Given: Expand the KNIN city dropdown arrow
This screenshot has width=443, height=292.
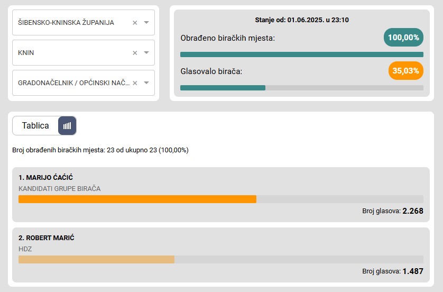Looking at the screenshot, I should point(146,52).
